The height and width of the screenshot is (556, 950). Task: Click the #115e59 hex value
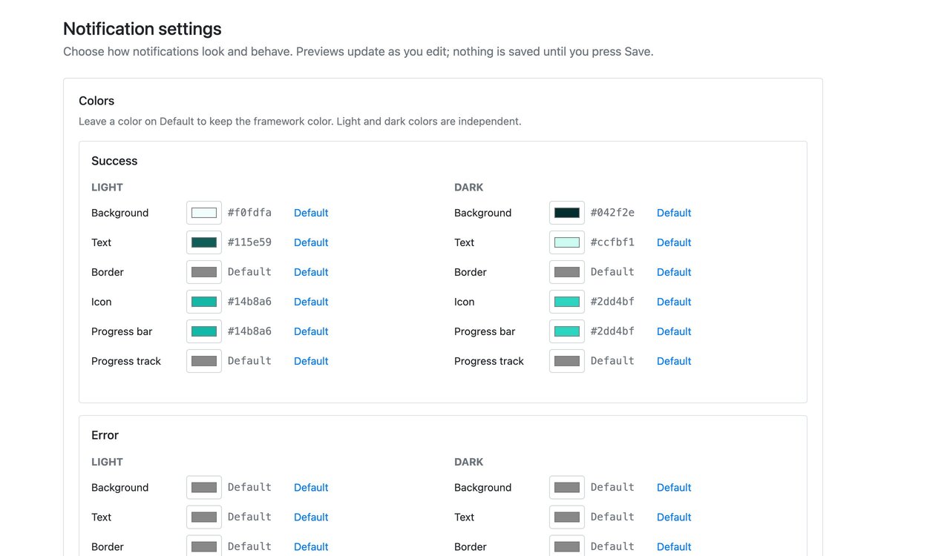pos(249,242)
